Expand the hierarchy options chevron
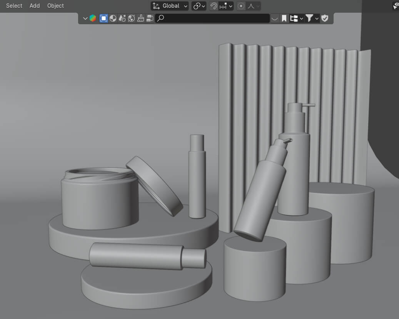The width and height of the screenshot is (399, 319). coord(302,18)
